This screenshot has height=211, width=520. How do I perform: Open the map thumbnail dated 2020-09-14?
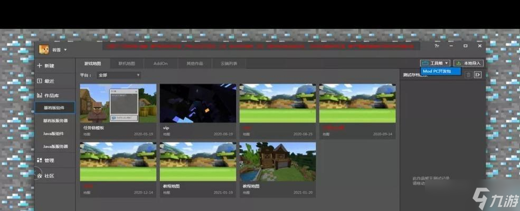(x=357, y=103)
